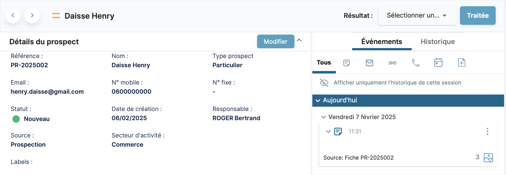The image size is (506, 175).
Task: Go to previous prospect arrow
Action: click(13, 16)
